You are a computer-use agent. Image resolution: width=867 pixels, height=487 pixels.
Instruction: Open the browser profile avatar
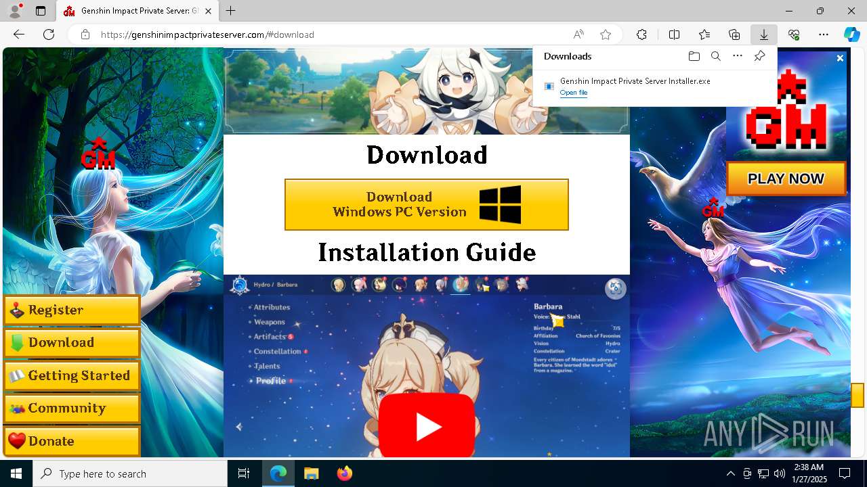(15, 11)
